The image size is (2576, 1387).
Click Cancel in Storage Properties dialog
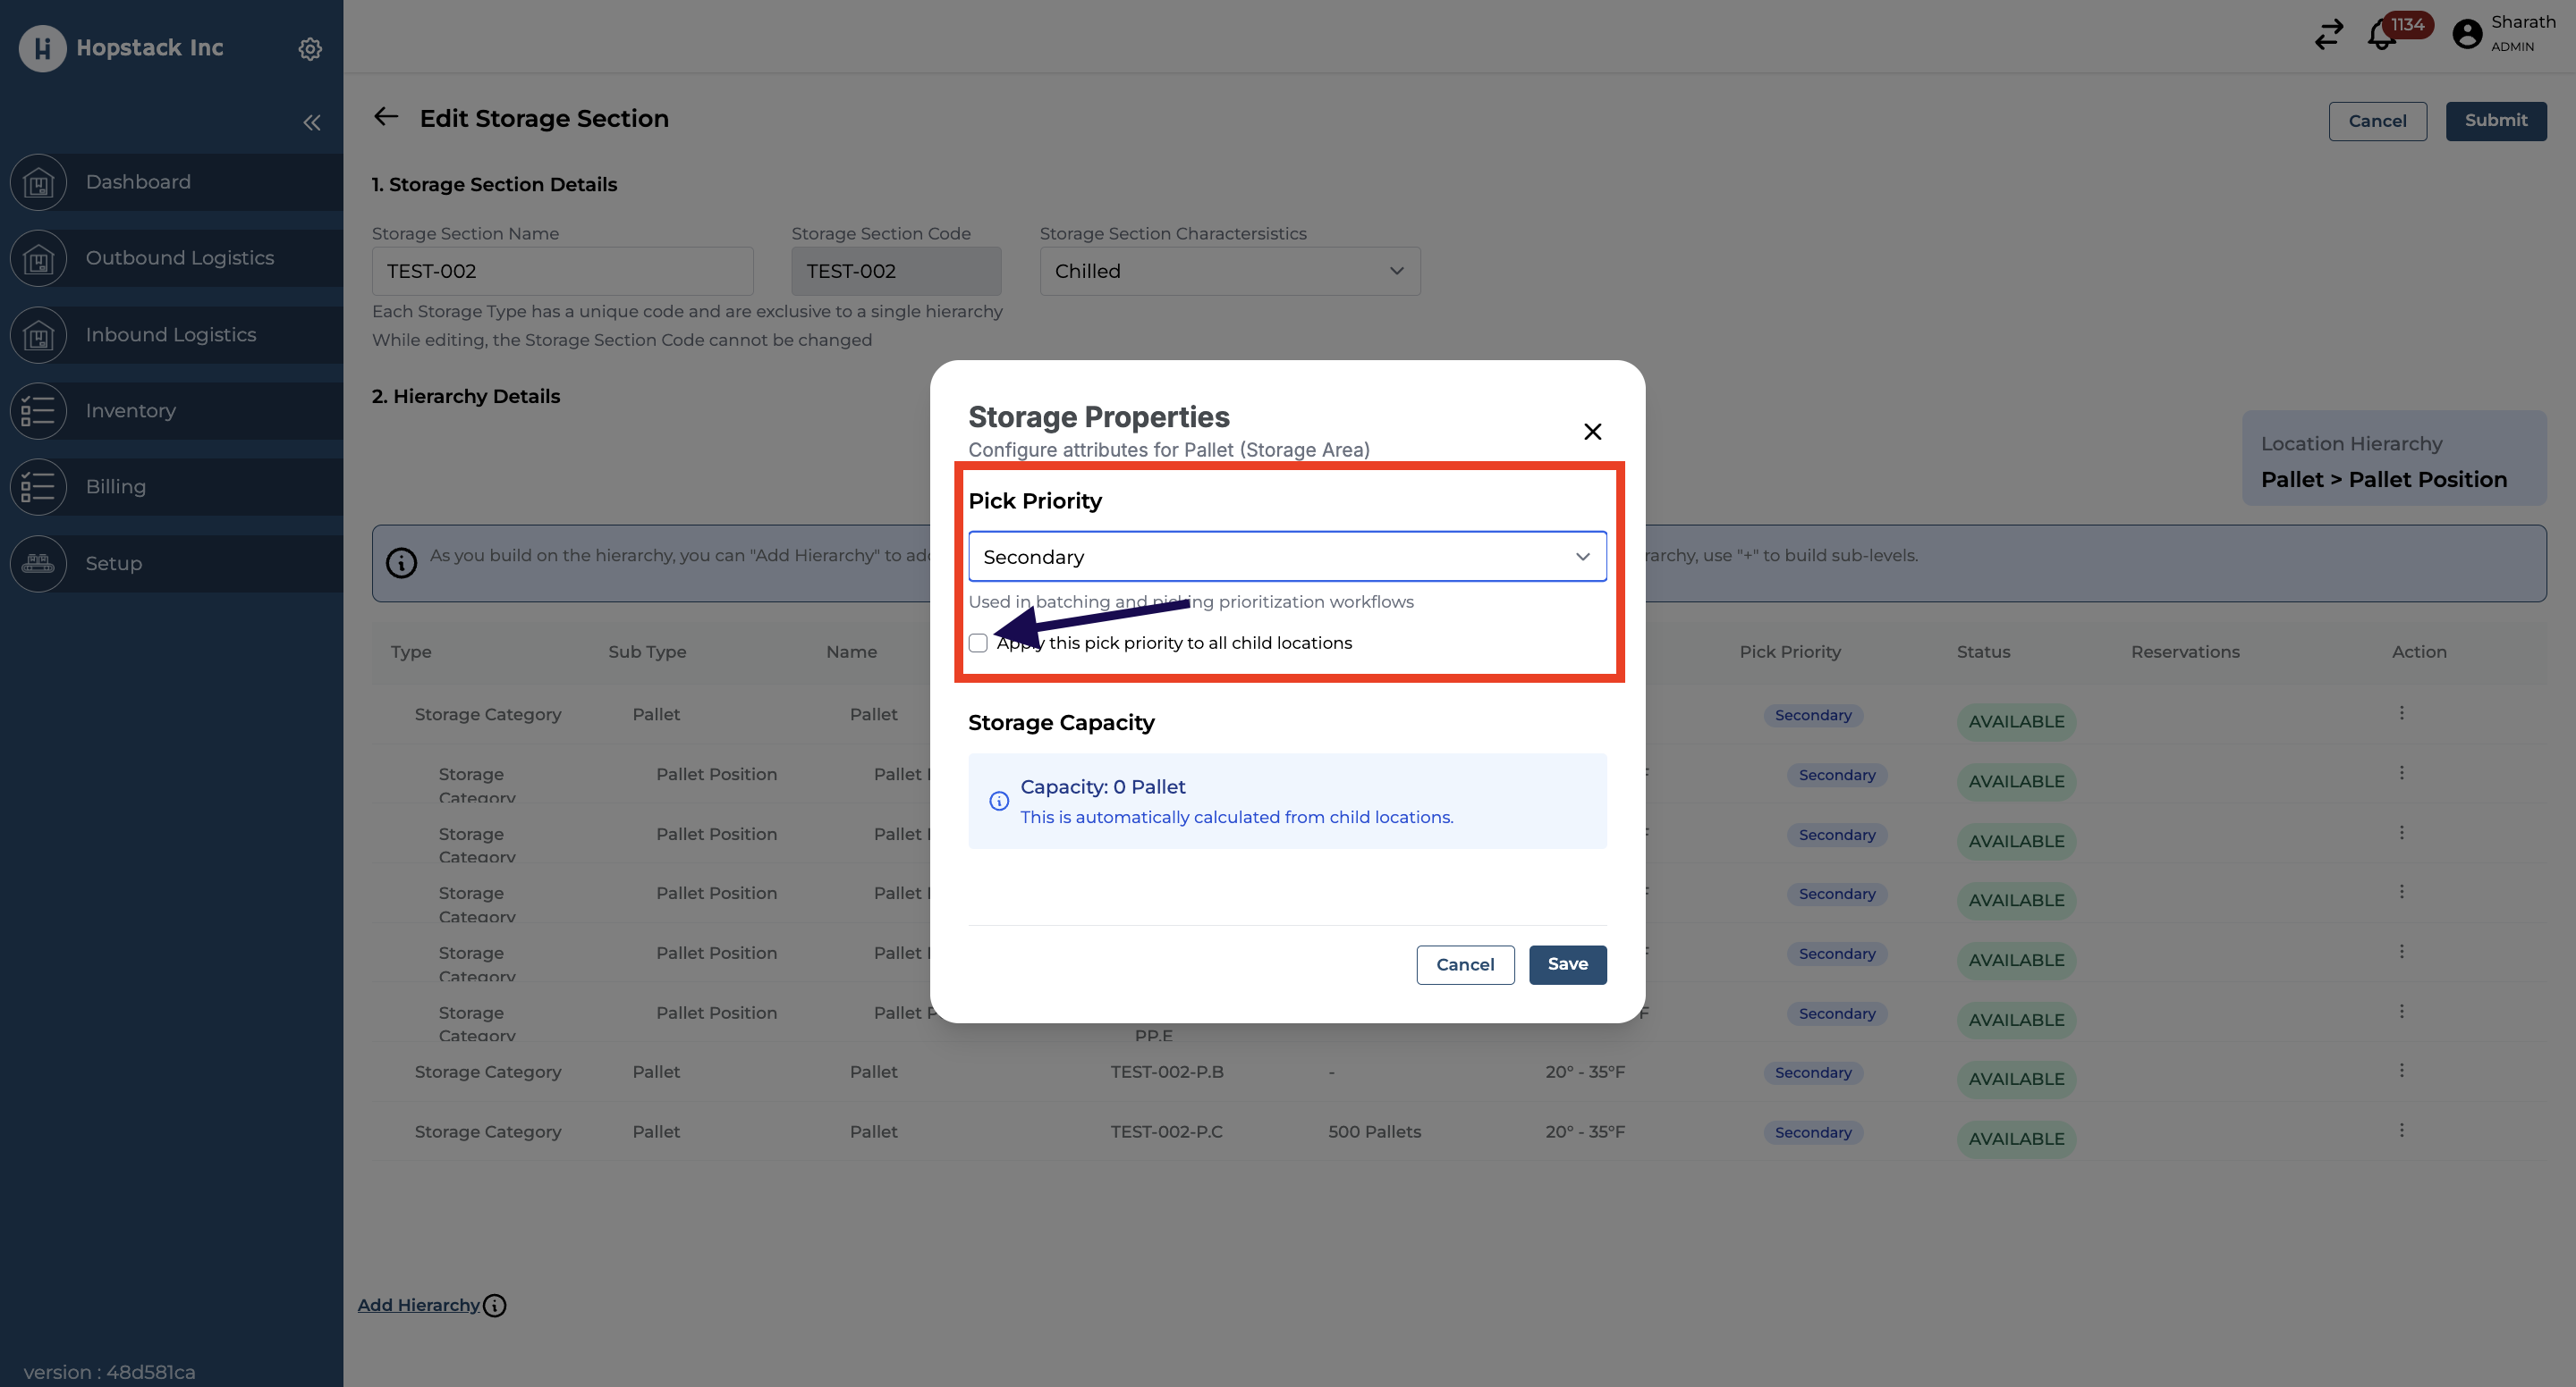(x=1465, y=964)
